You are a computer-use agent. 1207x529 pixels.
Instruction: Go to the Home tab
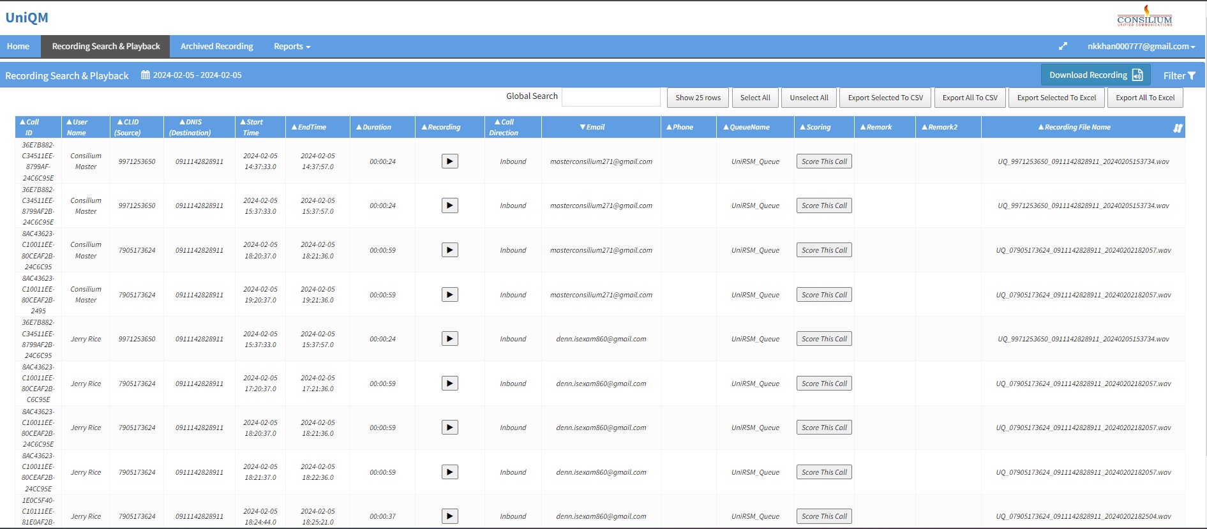tap(18, 47)
